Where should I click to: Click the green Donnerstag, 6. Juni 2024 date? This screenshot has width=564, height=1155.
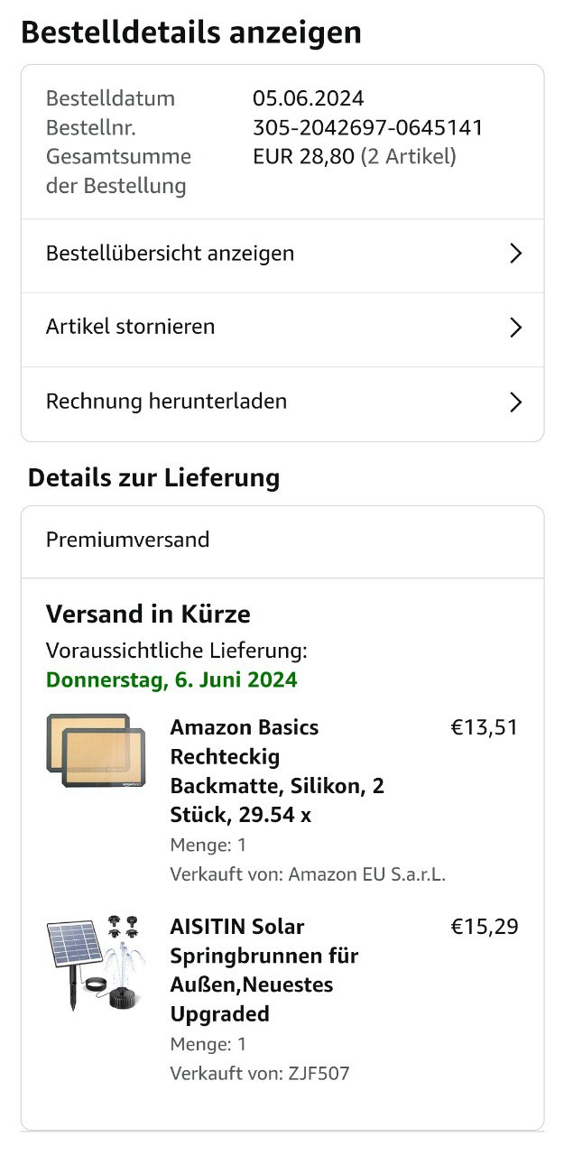click(x=171, y=679)
